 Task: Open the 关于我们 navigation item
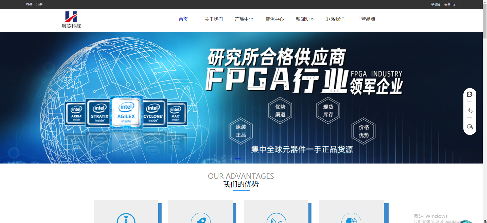(x=214, y=19)
